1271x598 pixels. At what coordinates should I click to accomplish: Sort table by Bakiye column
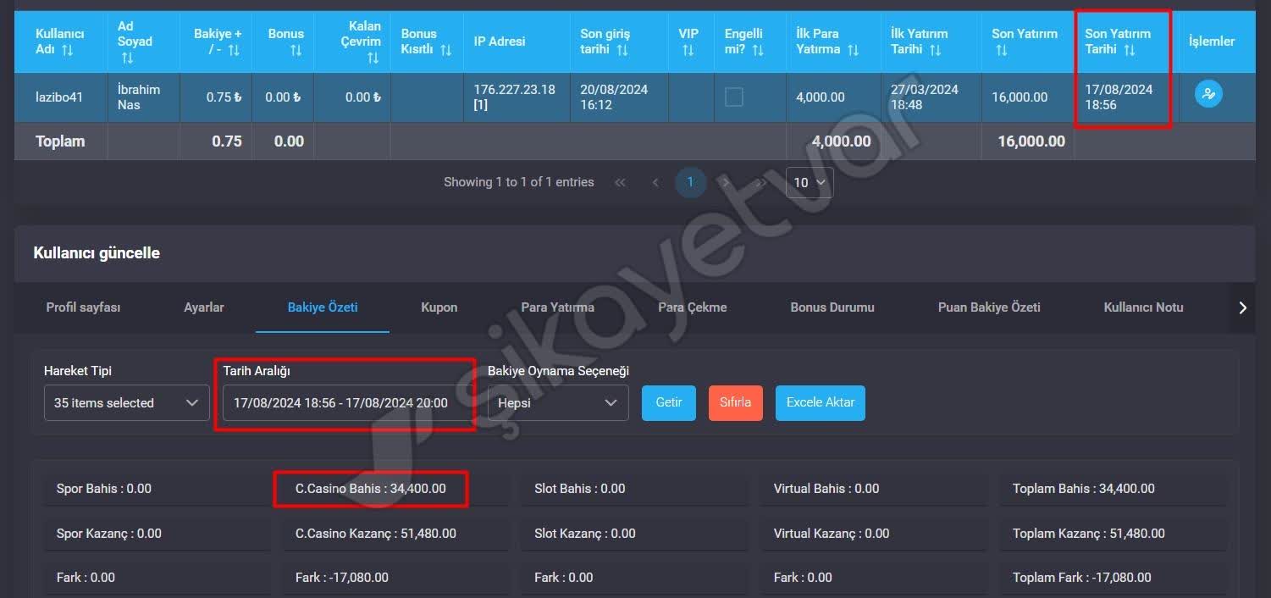(234, 51)
